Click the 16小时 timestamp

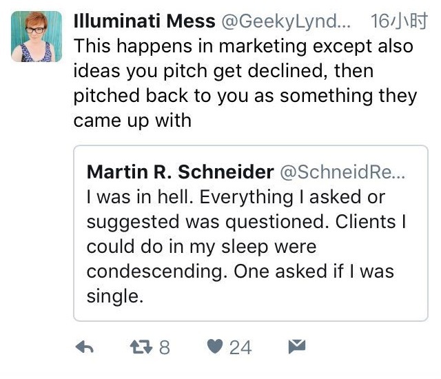click(399, 23)
